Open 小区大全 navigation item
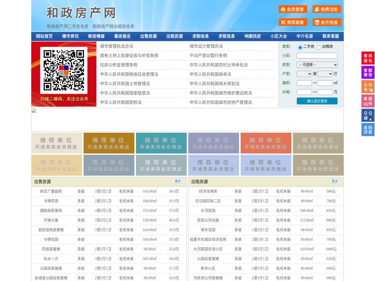Viewport: 375px width, 281px height. pos(279,36)
